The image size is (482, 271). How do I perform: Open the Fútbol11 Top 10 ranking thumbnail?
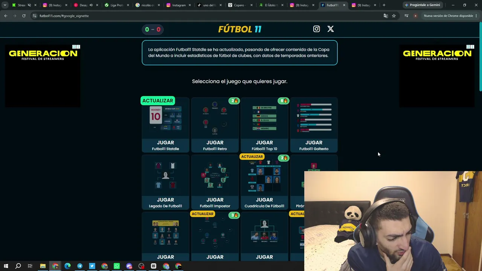click(264, 118)
